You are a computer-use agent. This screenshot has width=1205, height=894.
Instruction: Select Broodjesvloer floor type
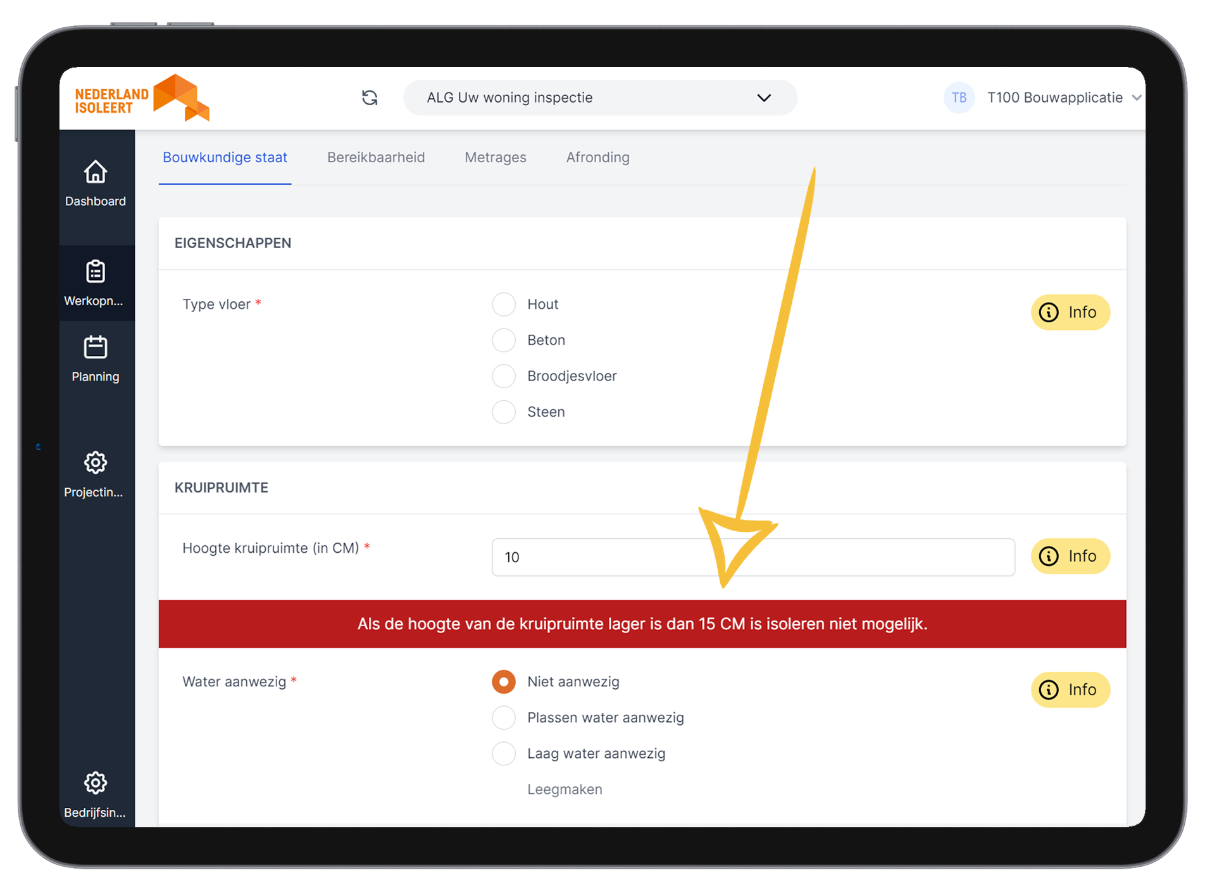(x=504, y=376)
